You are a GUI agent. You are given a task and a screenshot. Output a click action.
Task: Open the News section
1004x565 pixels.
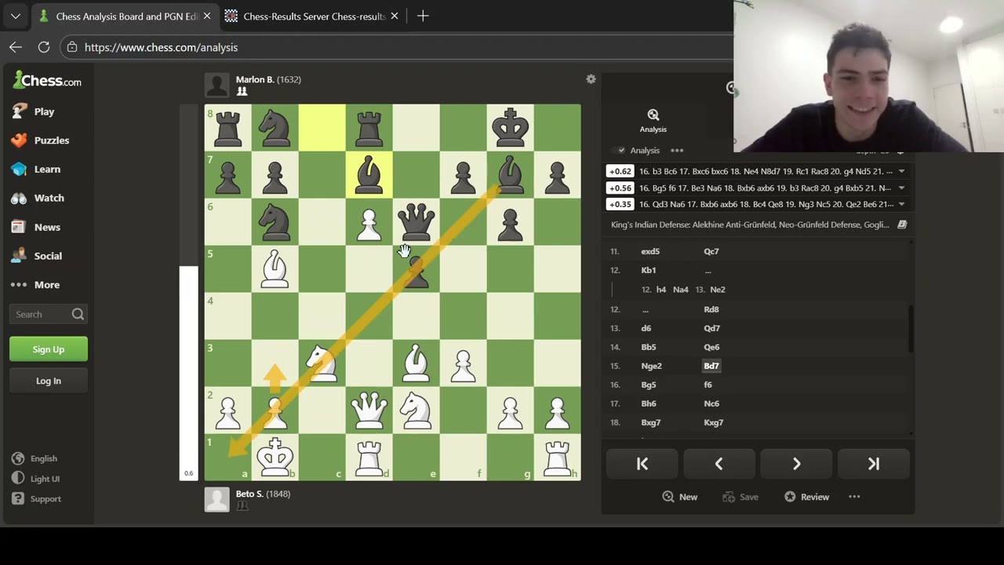[x=47, y=228]
